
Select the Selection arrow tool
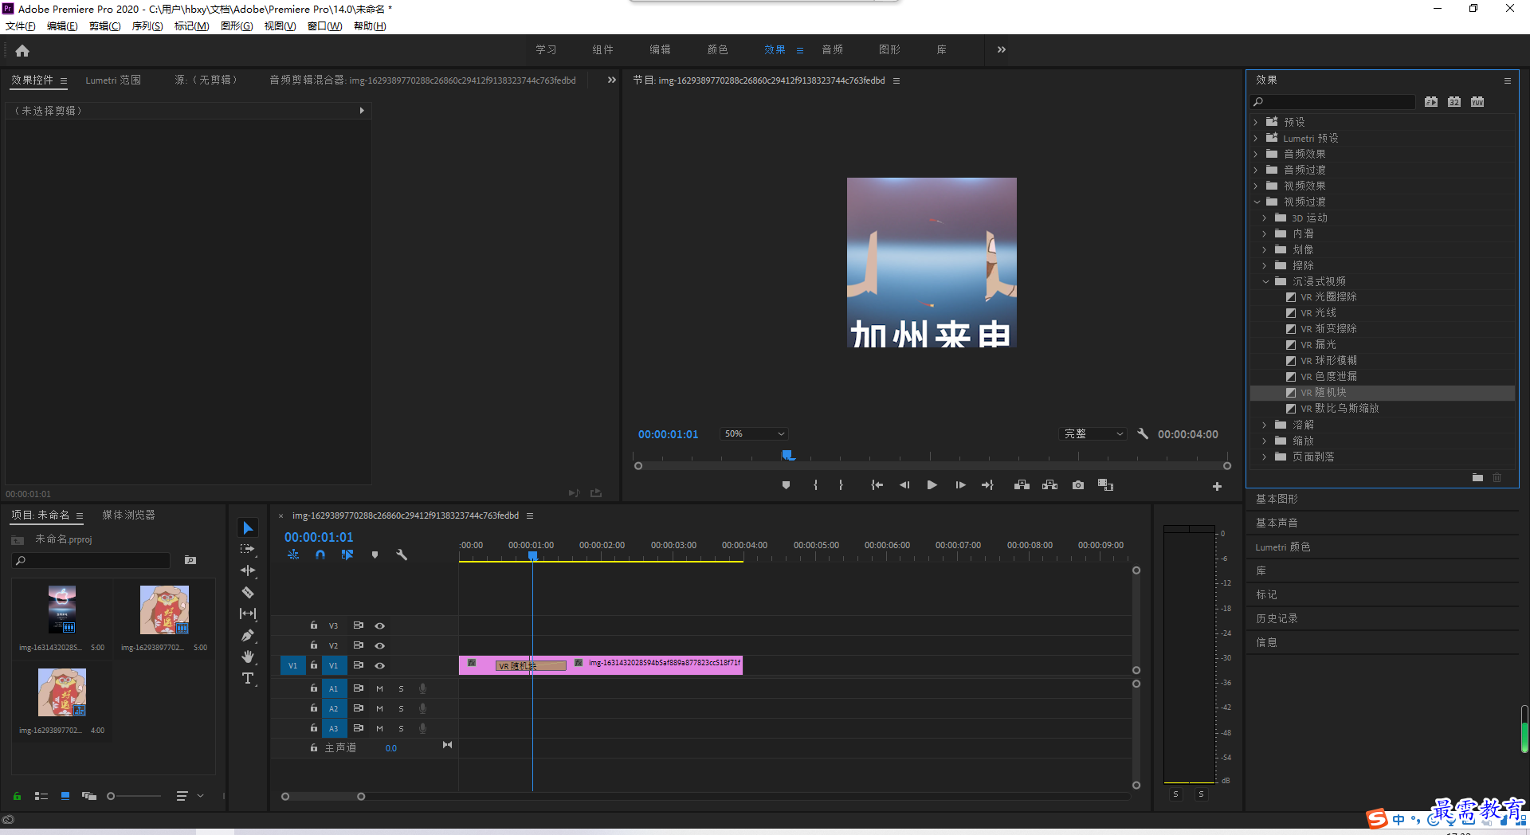tap(248, 528)
